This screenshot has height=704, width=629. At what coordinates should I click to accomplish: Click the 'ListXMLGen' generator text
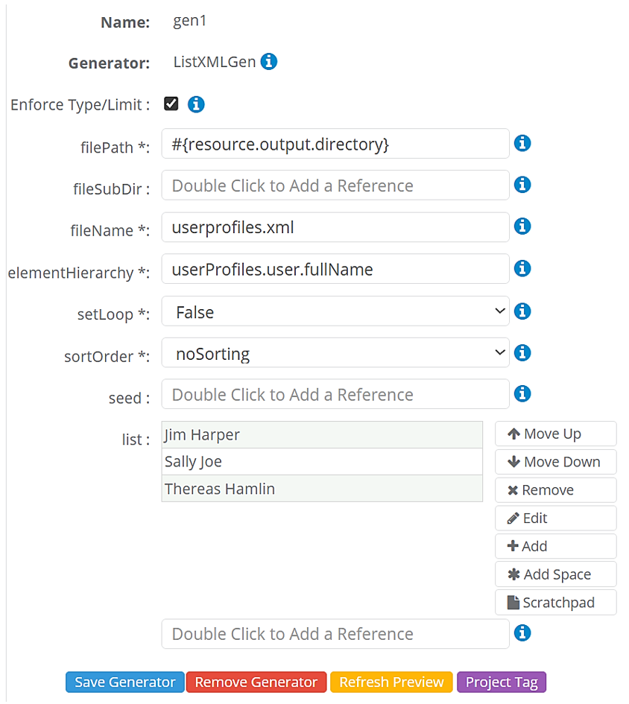click(215, 62)
